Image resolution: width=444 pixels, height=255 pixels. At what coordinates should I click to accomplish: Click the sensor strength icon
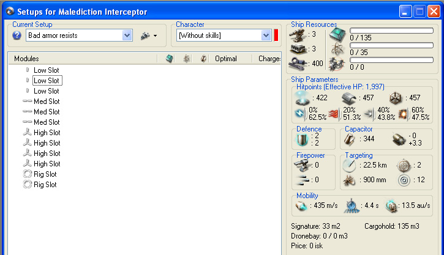tap(404, 180)
